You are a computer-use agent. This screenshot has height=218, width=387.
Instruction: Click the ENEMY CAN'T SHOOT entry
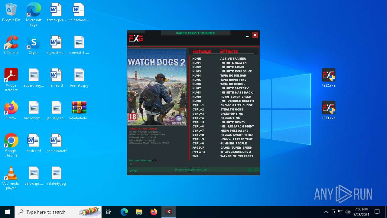[236, 105]
